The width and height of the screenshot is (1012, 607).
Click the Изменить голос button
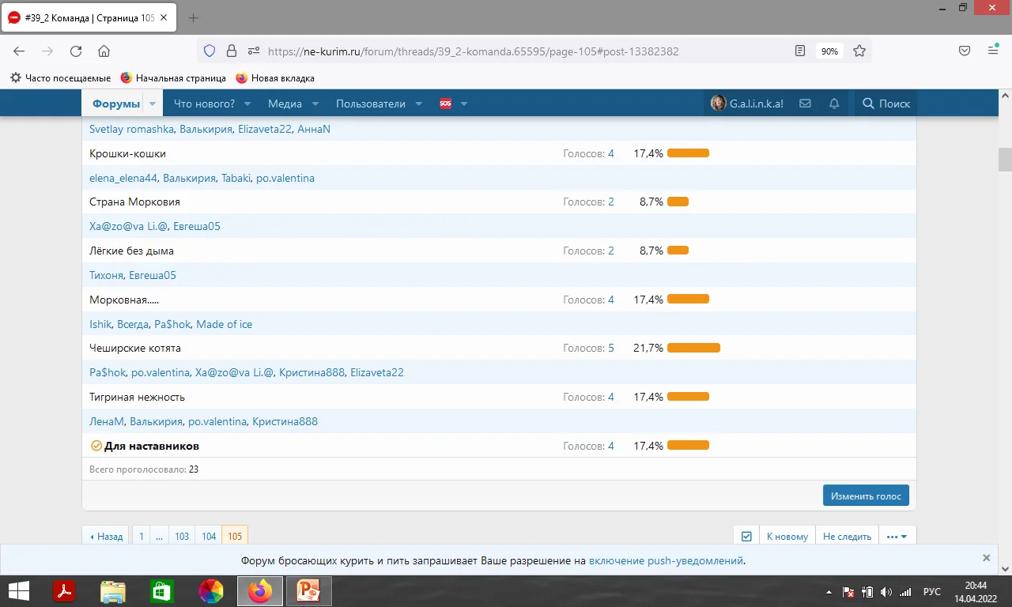pos(866,496)
